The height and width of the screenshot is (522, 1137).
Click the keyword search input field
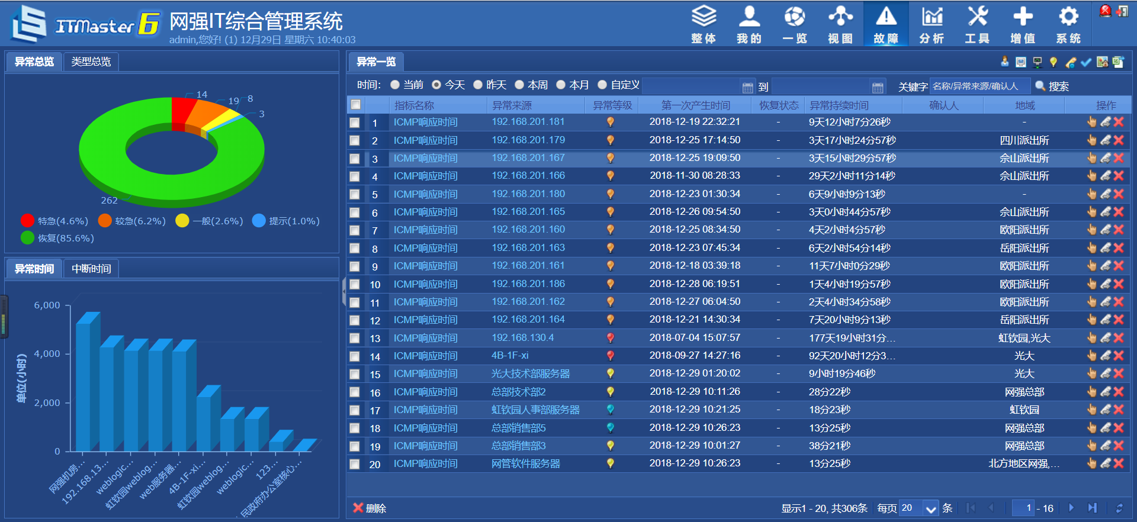pyautogui.click(x=980, y=86)
